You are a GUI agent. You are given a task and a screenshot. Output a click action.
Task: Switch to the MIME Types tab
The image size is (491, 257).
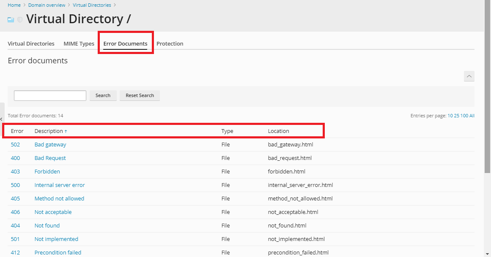79,43
